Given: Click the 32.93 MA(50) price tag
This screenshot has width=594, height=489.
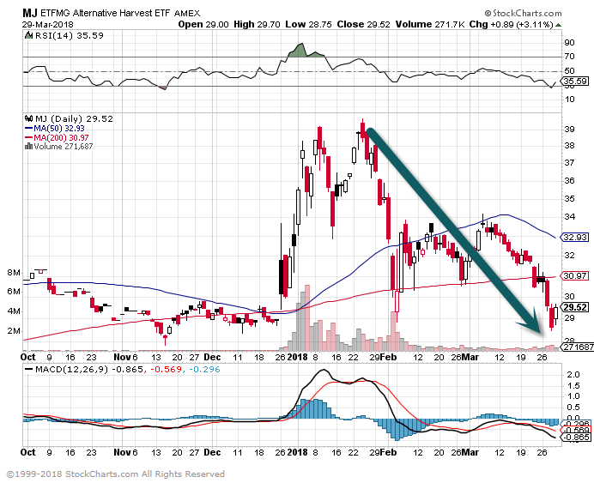Looking at the screenshot, I should click(x=575, y=238).
